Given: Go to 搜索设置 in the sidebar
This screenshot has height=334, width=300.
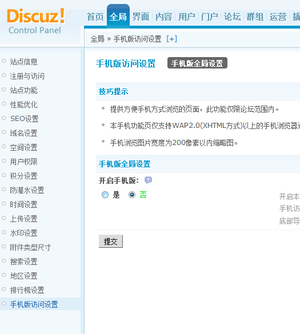Looking at the screenshot, I should point(23,261).
